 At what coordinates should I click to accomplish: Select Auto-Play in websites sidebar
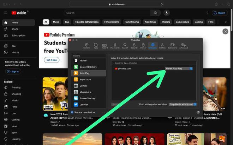coord(89,73)
